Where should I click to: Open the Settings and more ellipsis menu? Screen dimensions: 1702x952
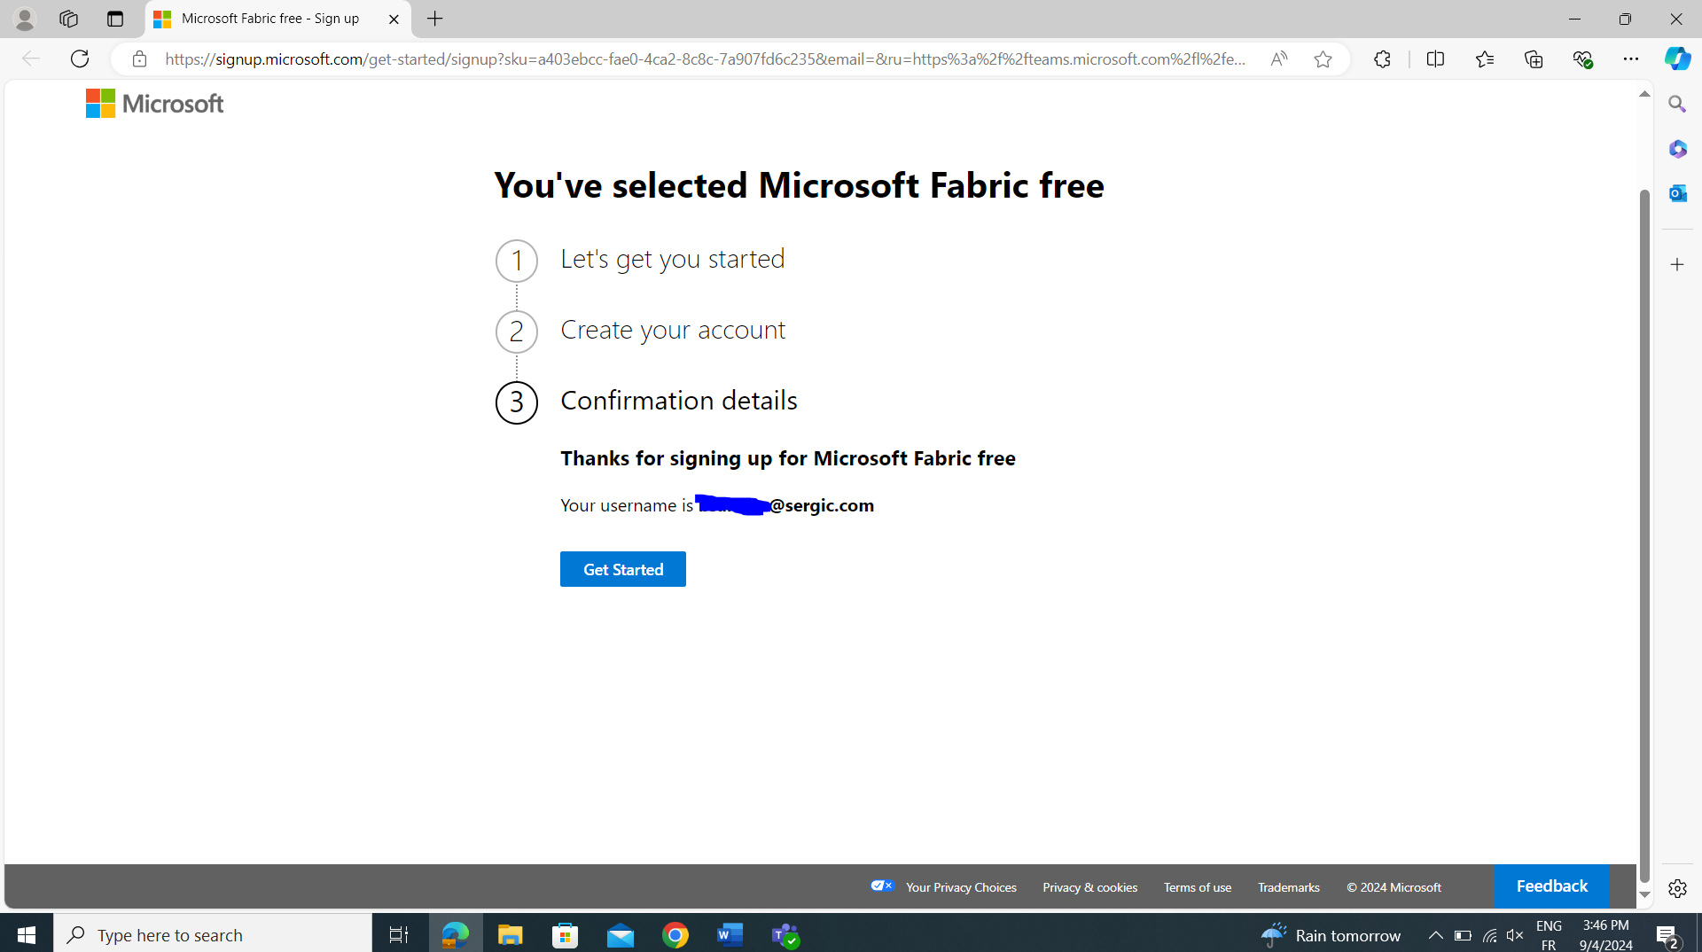(1631, 59)
